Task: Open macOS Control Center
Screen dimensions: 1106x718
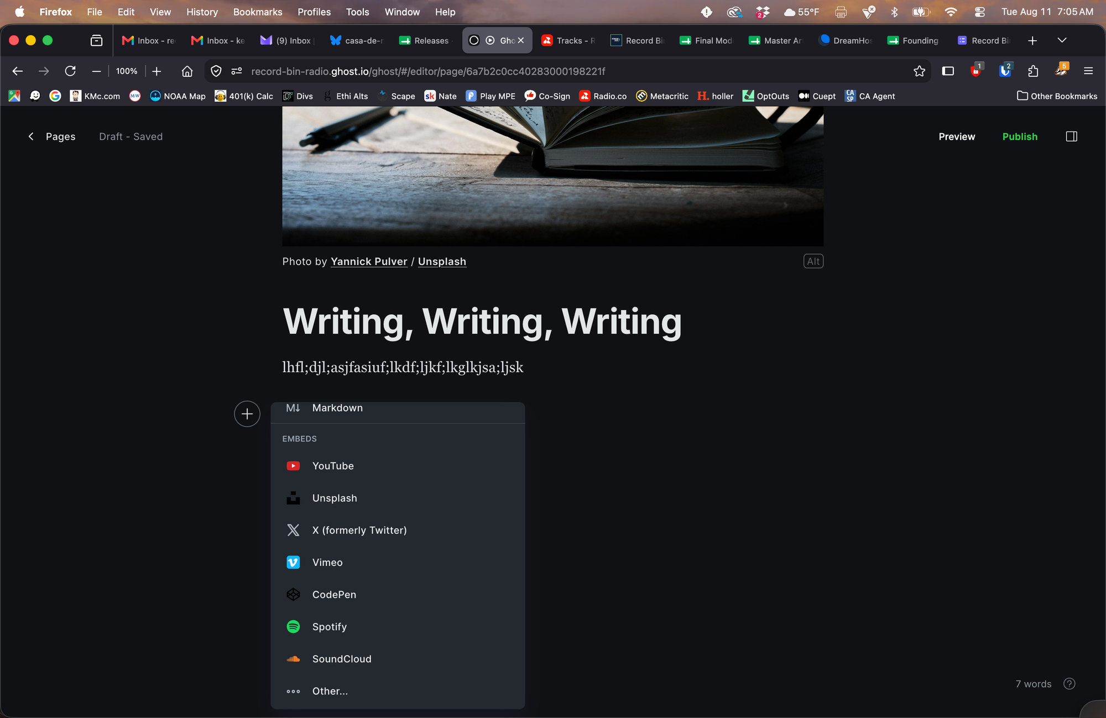Action: [x=979, y=12]
